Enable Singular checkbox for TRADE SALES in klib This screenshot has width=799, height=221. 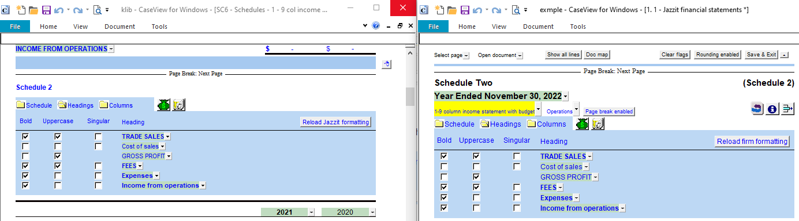tap(98, 136)
